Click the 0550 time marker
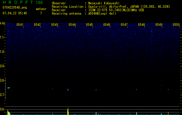The height and width of the screenshot is (115, 182). (176, 25)
